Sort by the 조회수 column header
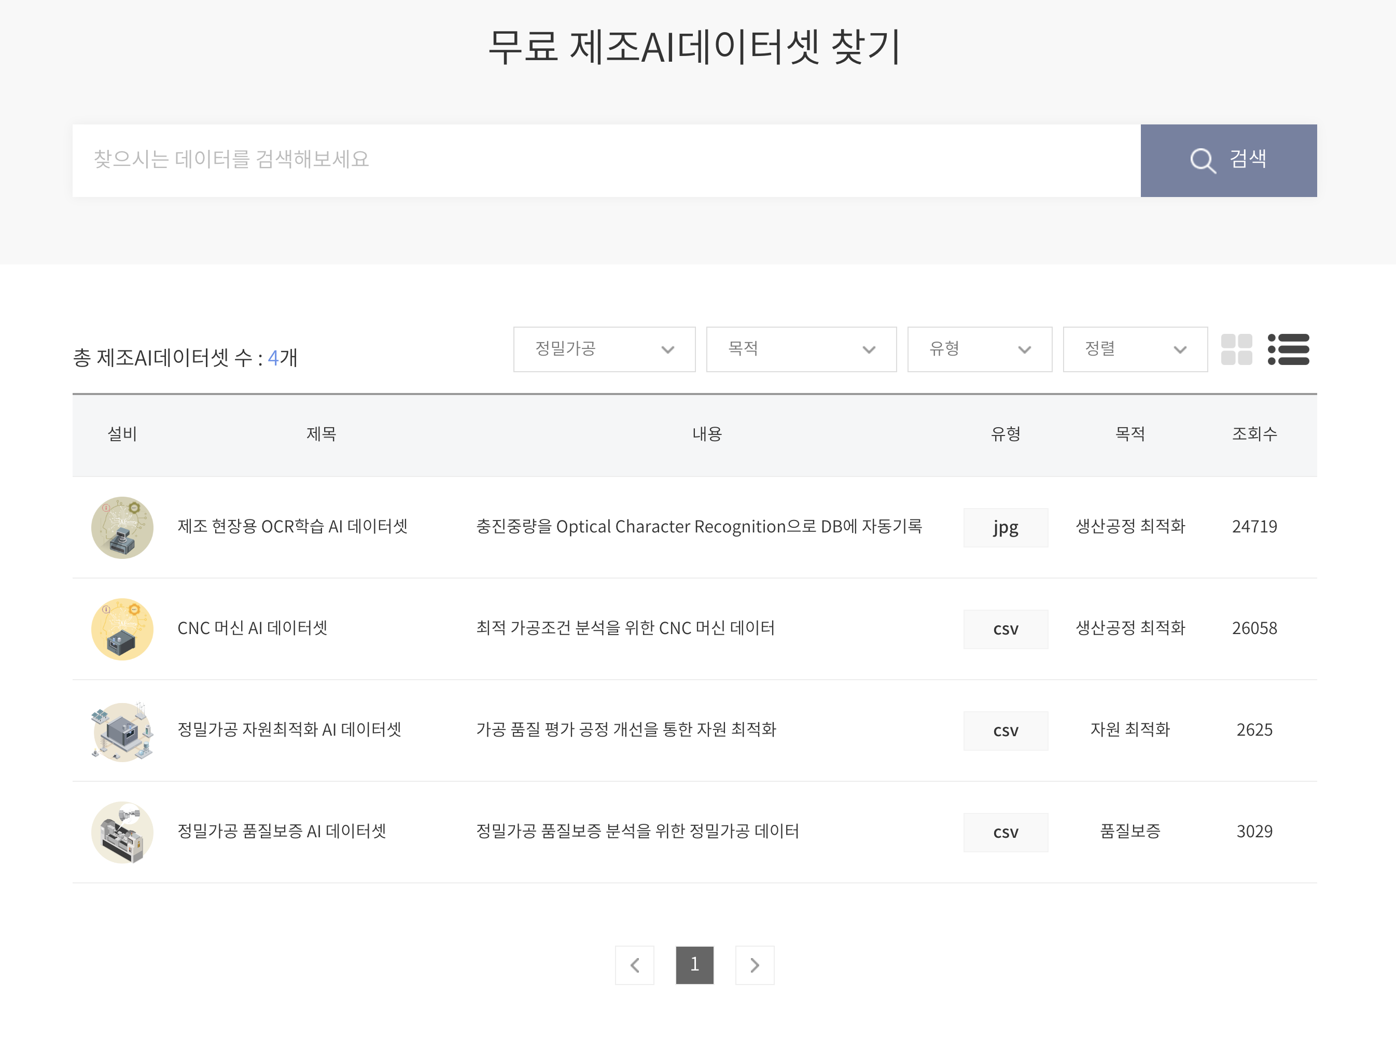This screenshot has width=1396, height=1040. (1254, 433)
